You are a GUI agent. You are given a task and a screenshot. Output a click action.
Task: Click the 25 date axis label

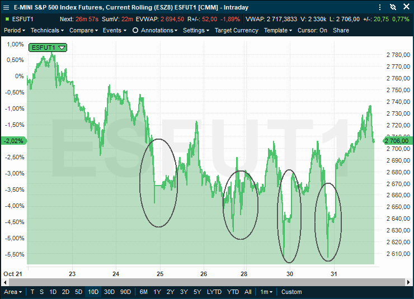pyautogui.click(x=160, y=274)
